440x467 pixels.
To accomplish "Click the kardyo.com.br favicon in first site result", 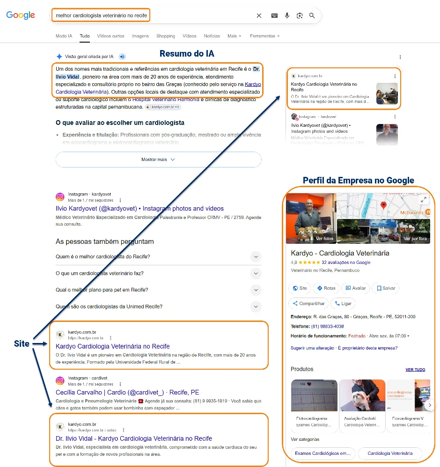I will pyautogui.click(x=60, y=335).
